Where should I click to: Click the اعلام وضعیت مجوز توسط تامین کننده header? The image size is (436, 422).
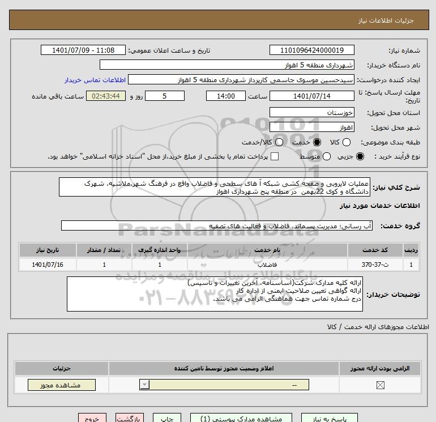point(224,368)
